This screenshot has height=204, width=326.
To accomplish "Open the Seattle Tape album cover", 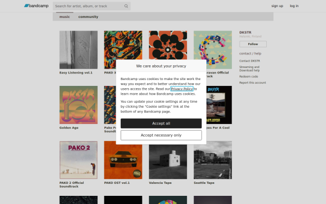I will point(213,160).
